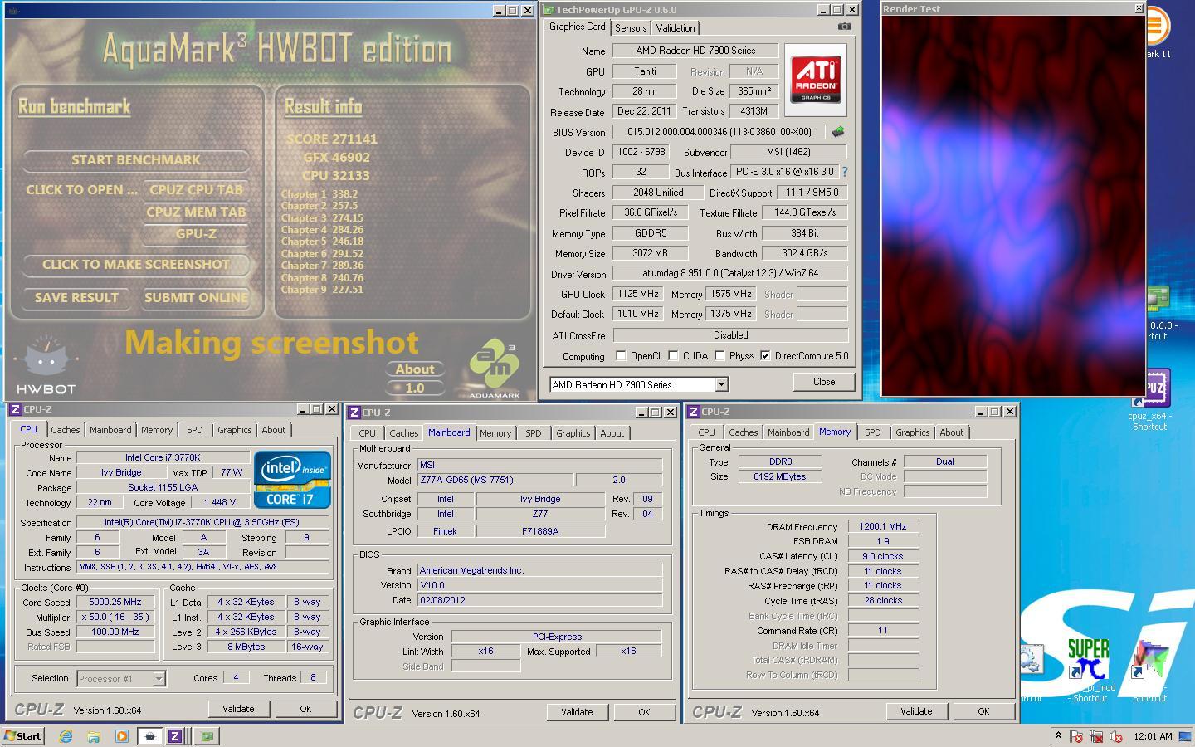Click the system clock 12:01 AM
1195x747 pixels.
coord(1153,736)
